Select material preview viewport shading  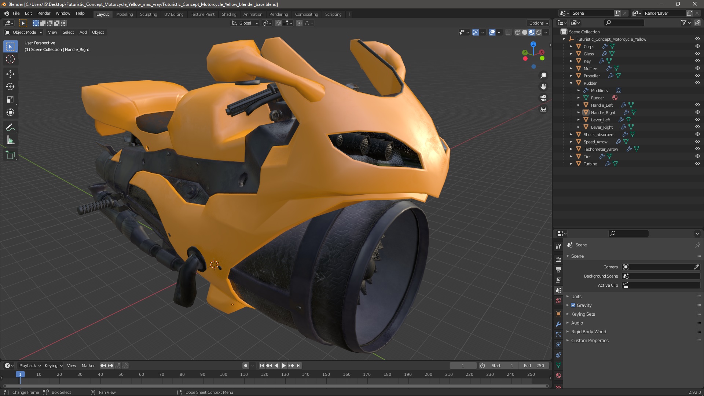pos(532,32)
